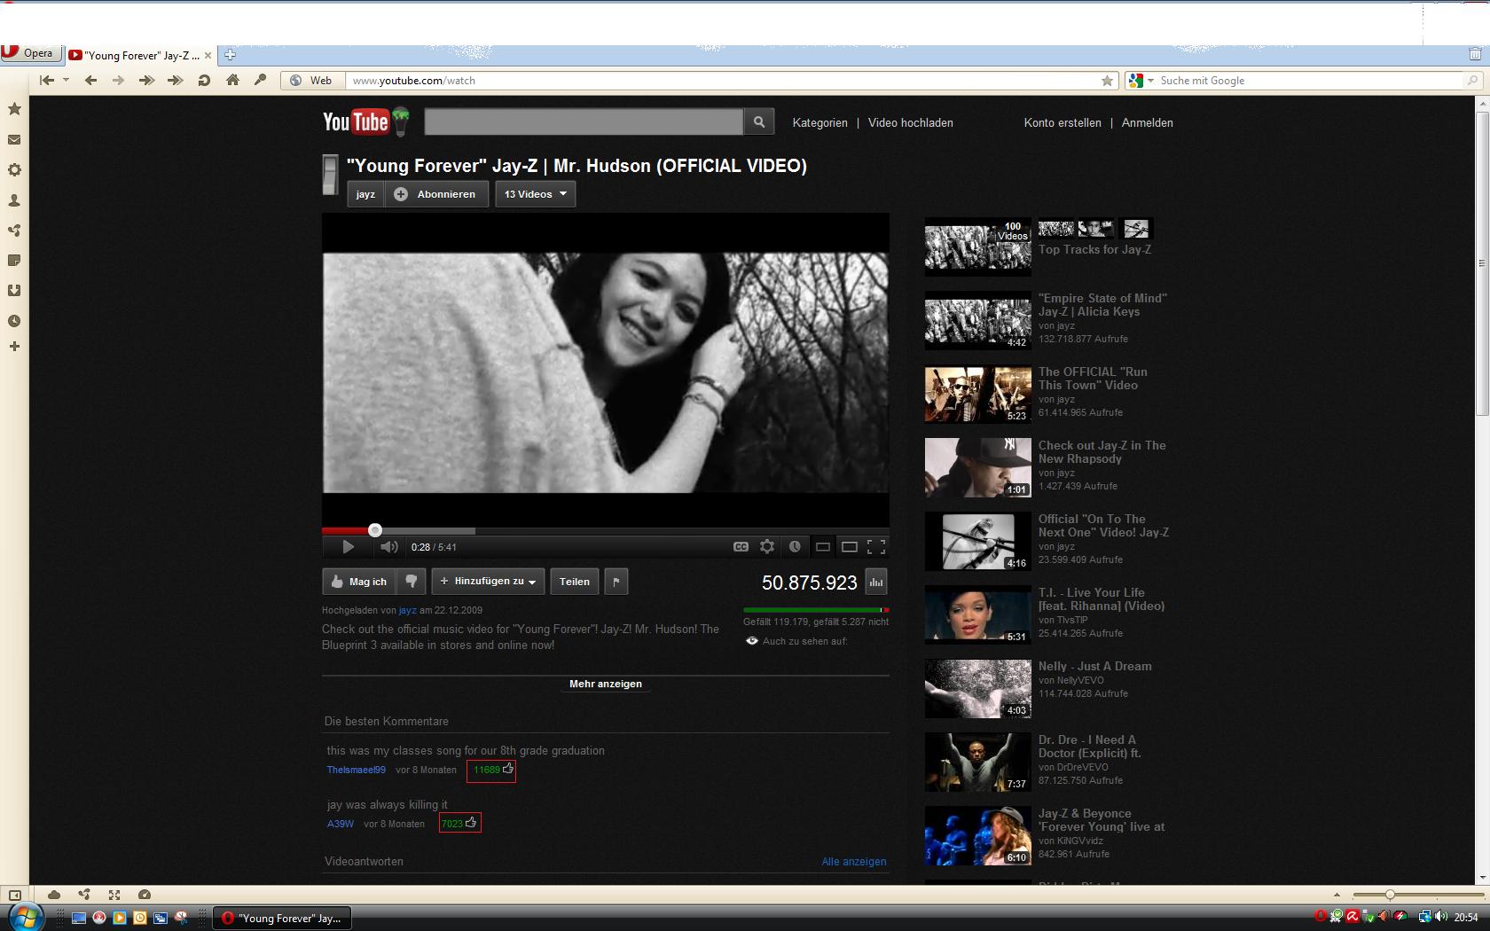Click the browser Rewind navigation icon
The height and width of the screenshot is (931, 1490).
tap(47, 81)
